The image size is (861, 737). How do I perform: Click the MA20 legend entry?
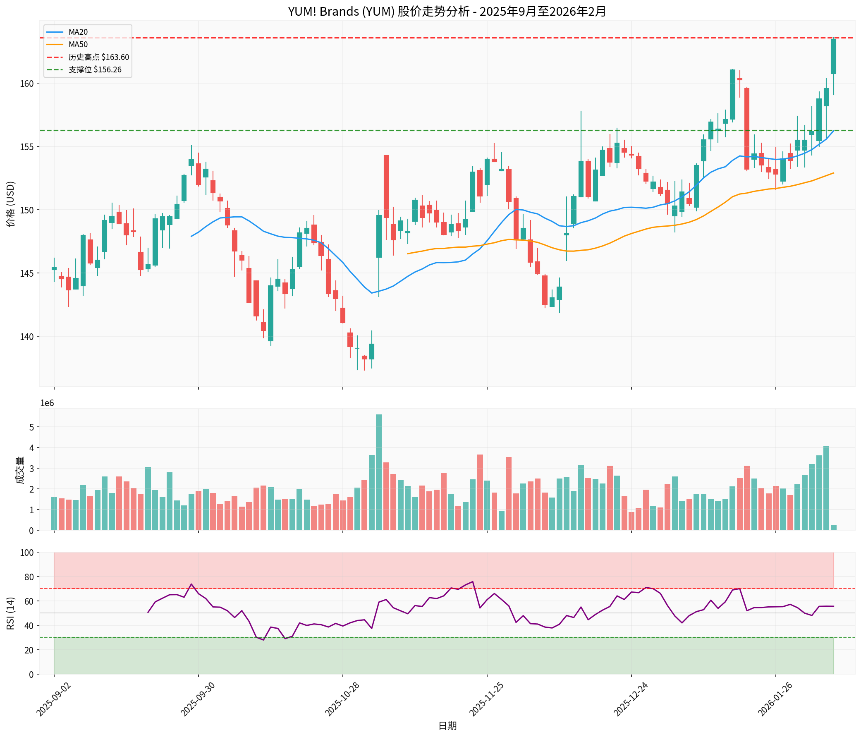coord(78,32)
